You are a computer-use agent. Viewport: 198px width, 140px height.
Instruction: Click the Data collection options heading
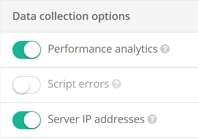[71, 16]
